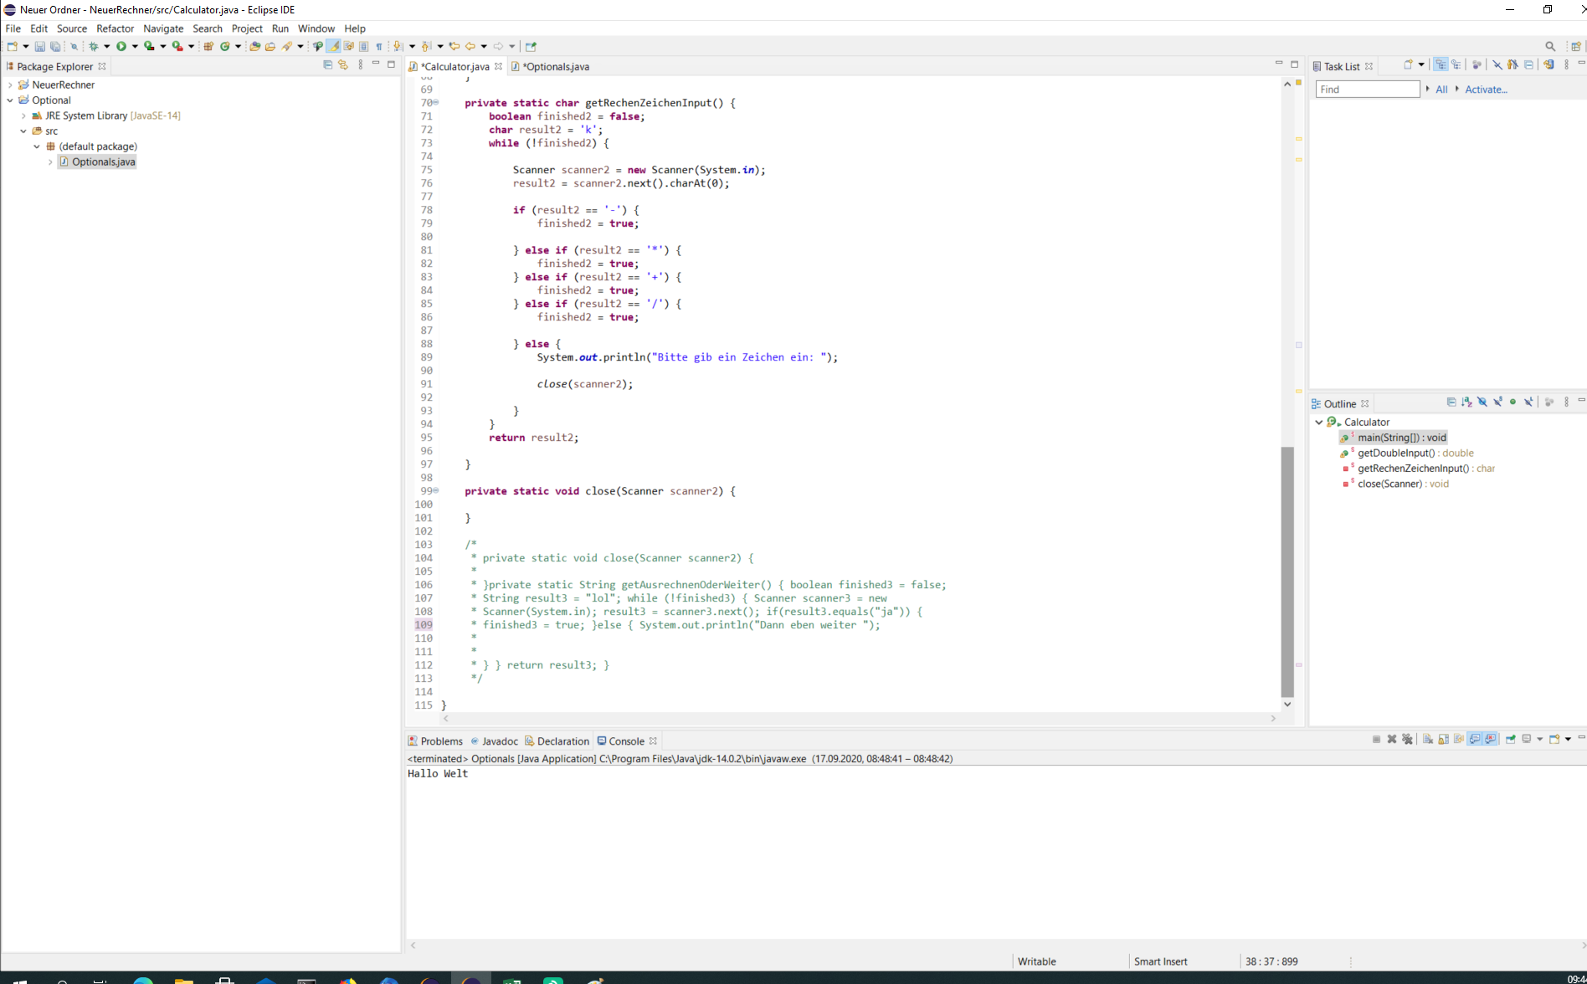Image resolution: width=1587 pixels, height=984 pixels.
Task: Click Sort alphabetically icon in Outline
Action: [1466, 402]
